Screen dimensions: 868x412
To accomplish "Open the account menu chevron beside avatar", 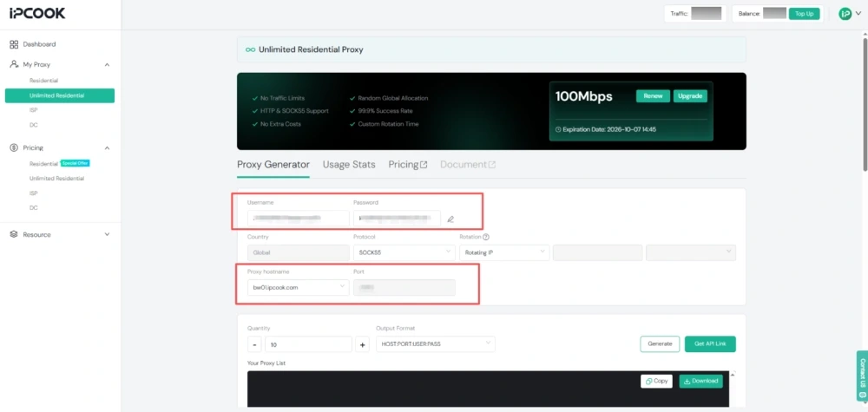I will 858,15.
